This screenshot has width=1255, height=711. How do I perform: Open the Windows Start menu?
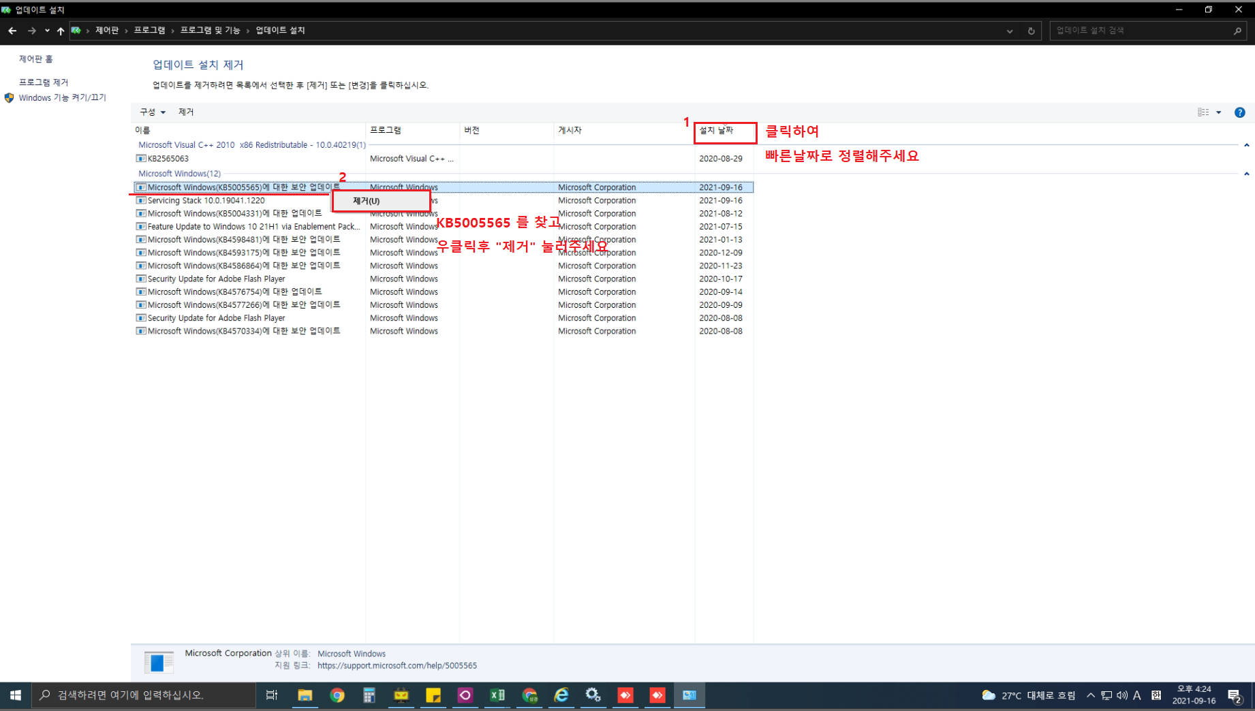pos(15,695)
